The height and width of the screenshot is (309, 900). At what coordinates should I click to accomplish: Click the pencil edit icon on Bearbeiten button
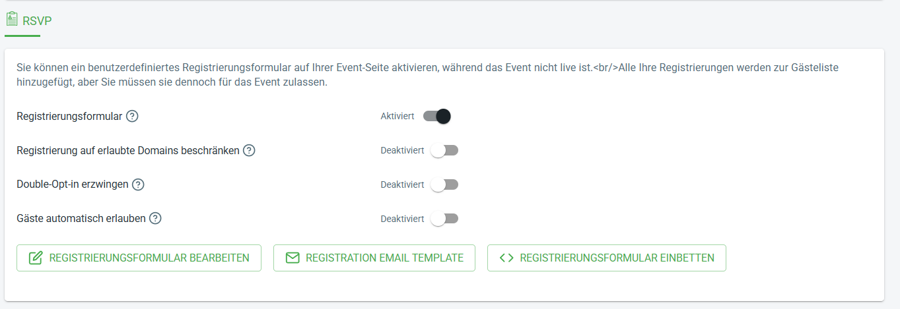pos(36,258)
